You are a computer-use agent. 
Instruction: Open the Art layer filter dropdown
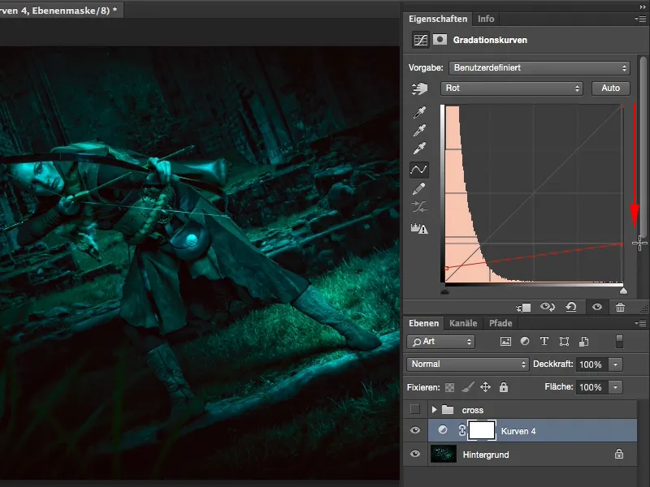(440, 342)
